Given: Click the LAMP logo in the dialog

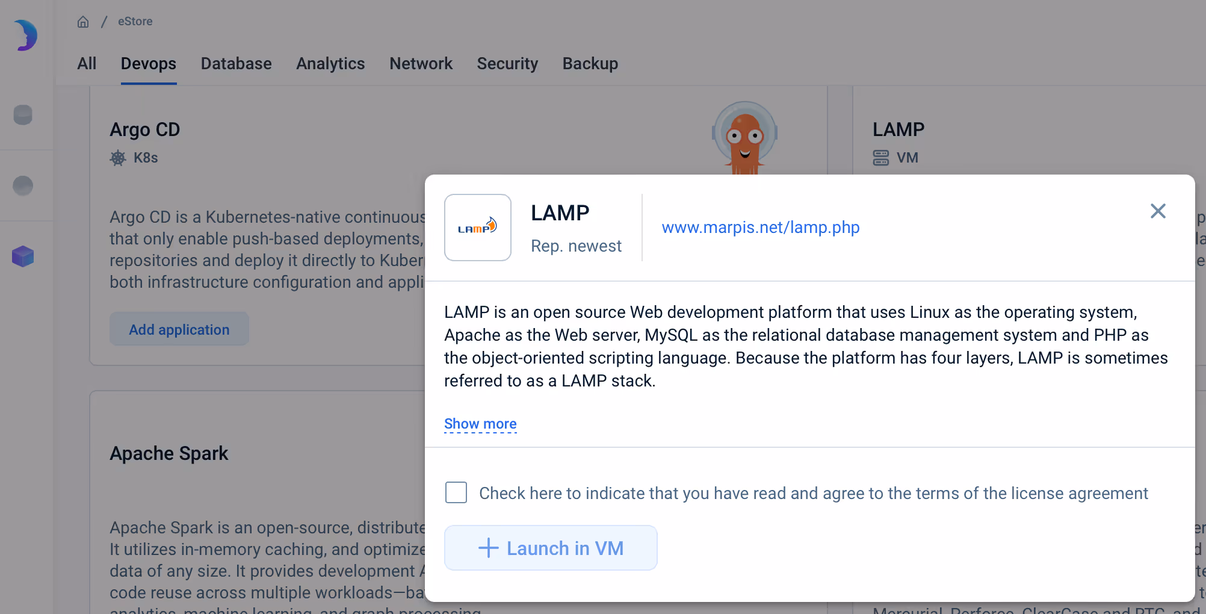Looking at the screenshot, I should [x=478, y=228].
